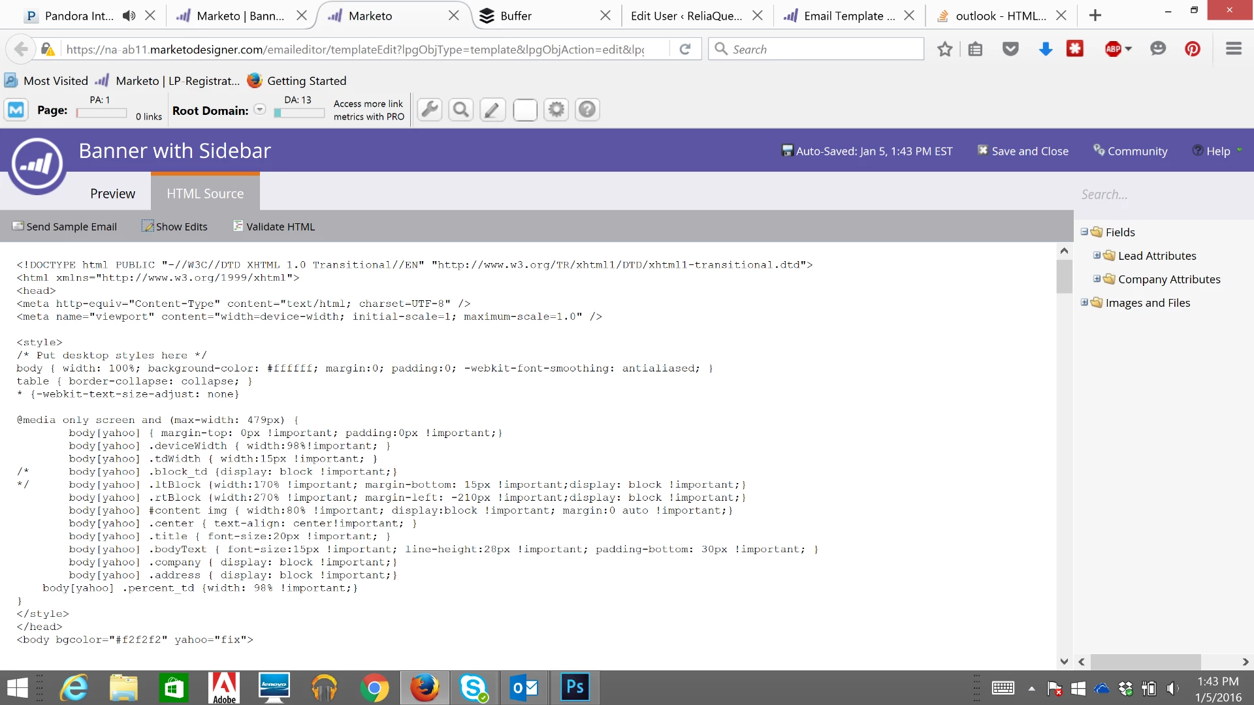Click Save and Close
This screenshot has height=705, width=1254.
coord(1023,151)
